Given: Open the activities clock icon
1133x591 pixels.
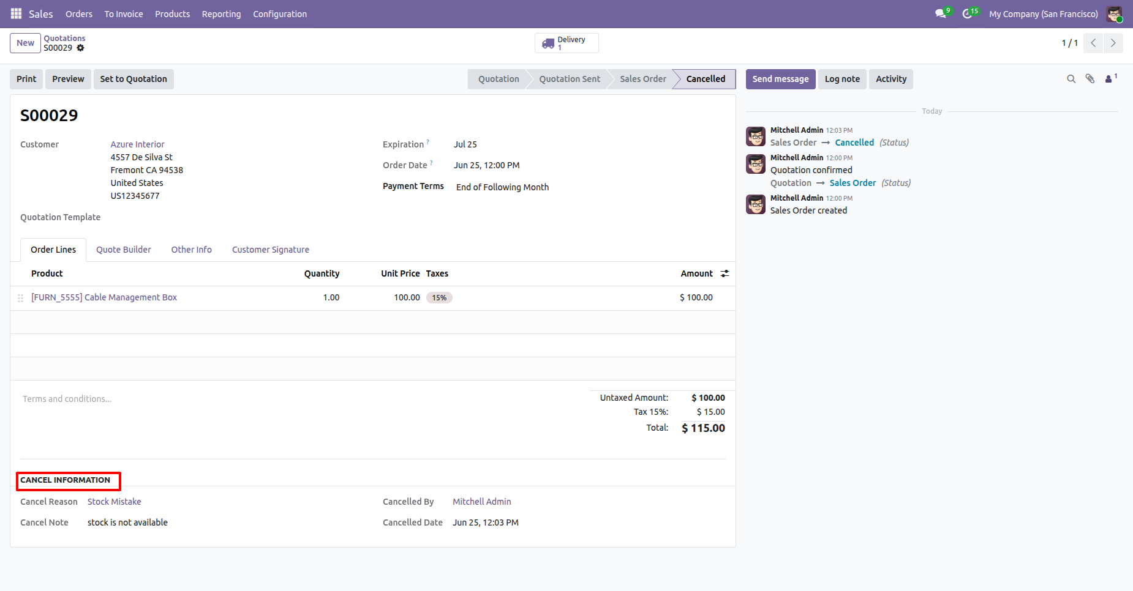Looking at the screenshot, I should point(967,13).
